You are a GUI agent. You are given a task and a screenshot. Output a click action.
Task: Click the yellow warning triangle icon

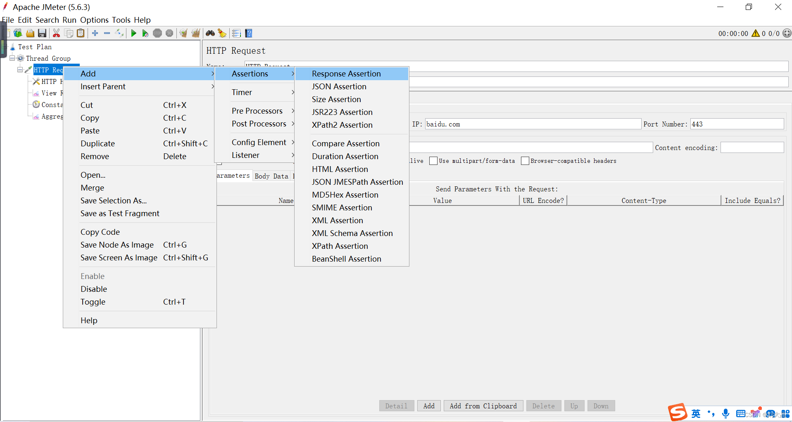(756, 33)
